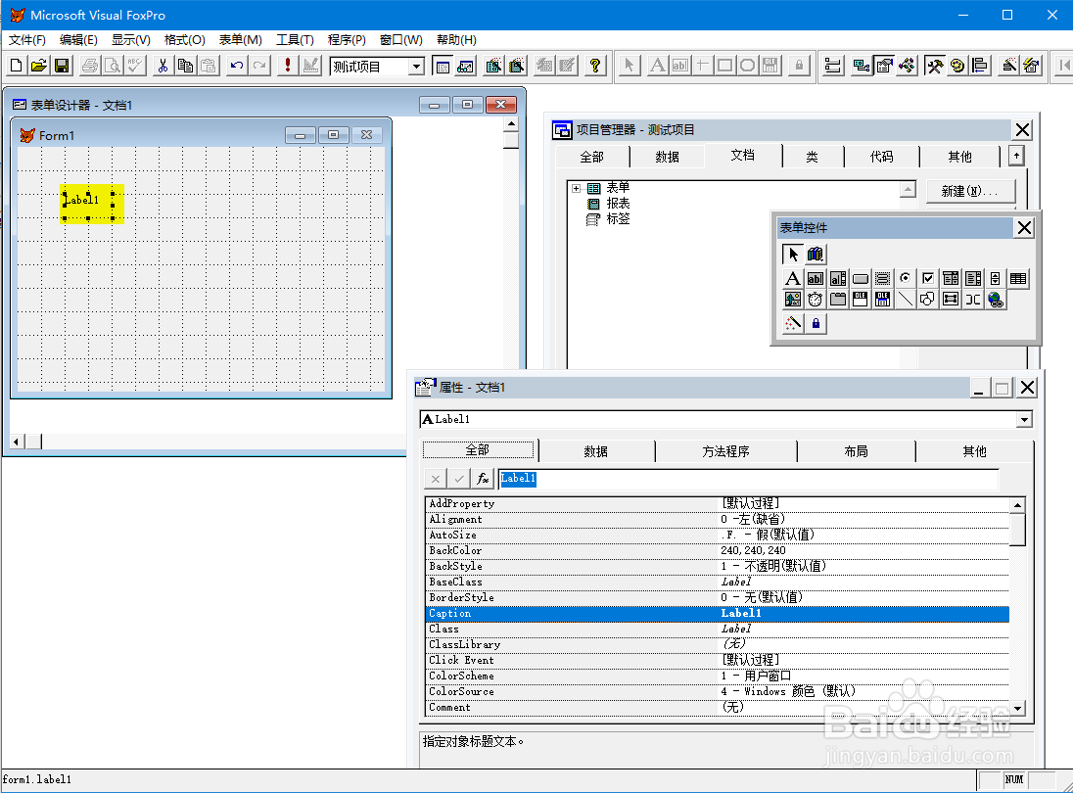Switch to the 方法程序 tab in Properties
The height and width of the screenshot is (793, 1073).
(x=726, y=451)
